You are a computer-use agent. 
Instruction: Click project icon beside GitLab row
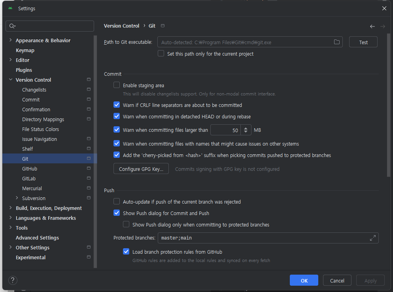click(x=89, y=178)
